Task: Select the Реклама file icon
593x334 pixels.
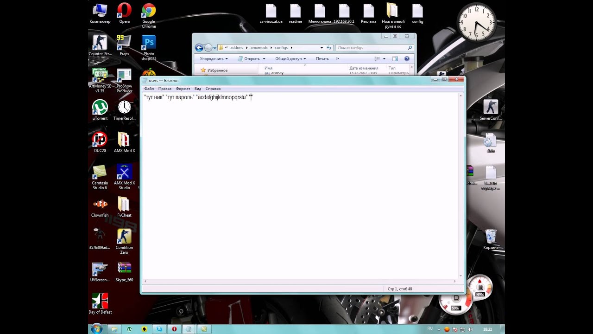Action: pos(368,13)
